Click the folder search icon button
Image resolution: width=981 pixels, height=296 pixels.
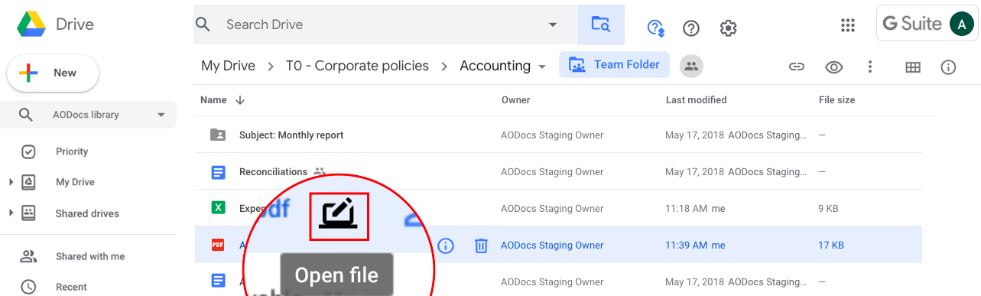click(601, 24)
